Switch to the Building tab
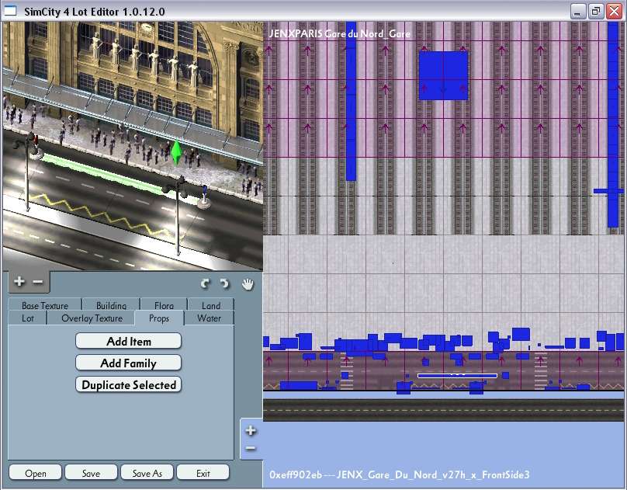The image size is (627, 490). click(111, 305)
